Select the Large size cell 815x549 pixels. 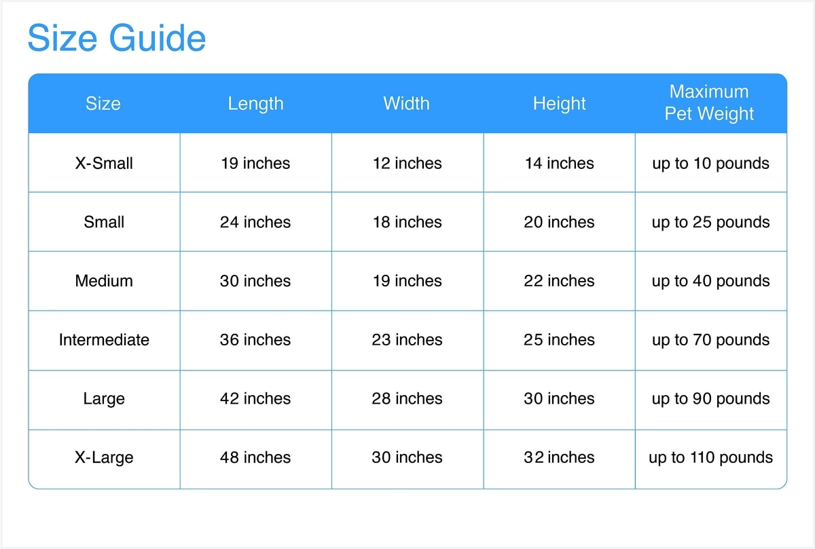[104, 399]
